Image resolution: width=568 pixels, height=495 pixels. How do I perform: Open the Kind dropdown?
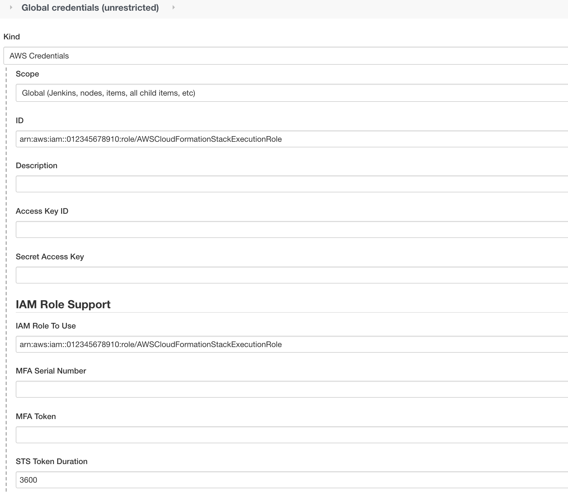point(281,56)
